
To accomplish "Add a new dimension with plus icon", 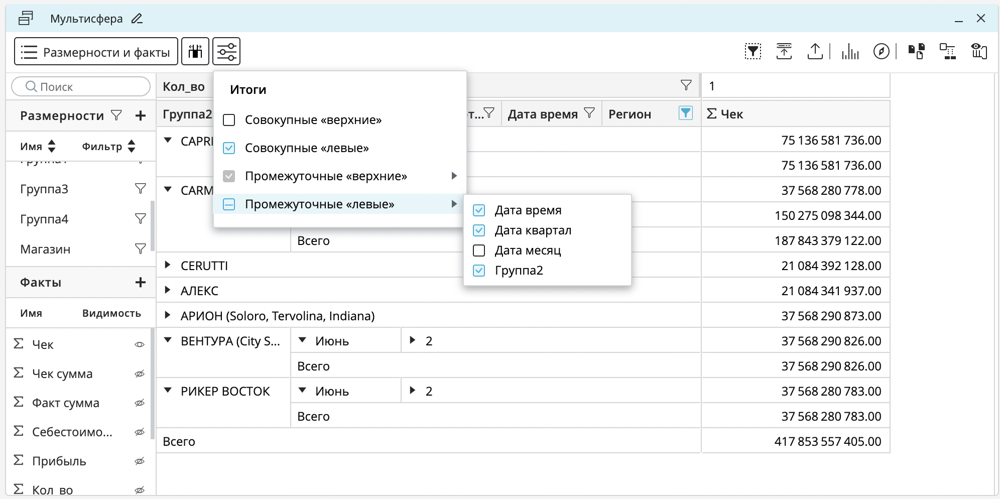I will point(141,115).
